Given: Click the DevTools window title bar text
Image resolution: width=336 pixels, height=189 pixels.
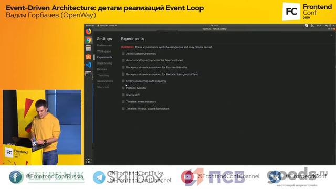Looking at the screenshot, I should tap(214, 29).
